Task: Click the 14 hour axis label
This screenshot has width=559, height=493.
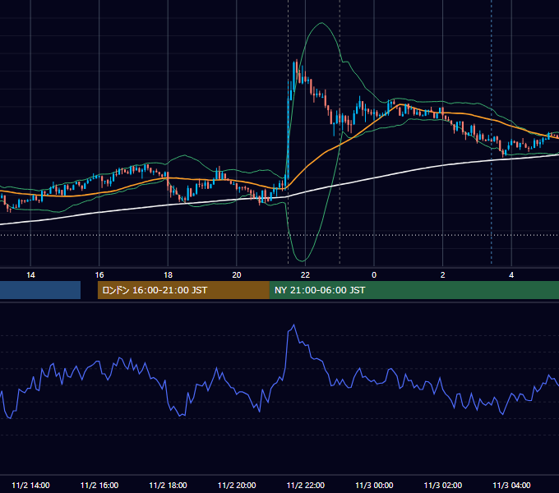Action: point(30,275)
